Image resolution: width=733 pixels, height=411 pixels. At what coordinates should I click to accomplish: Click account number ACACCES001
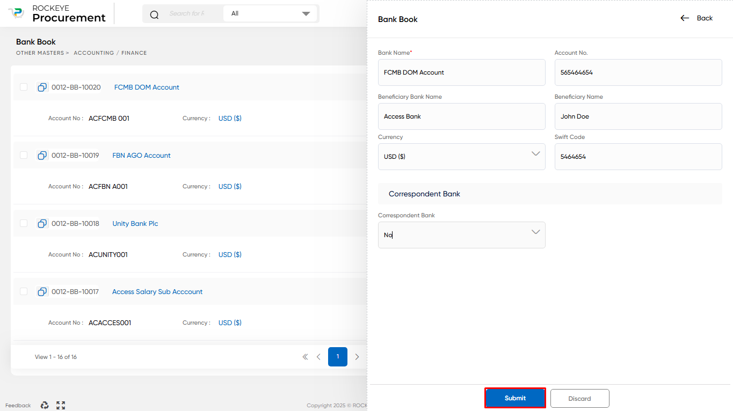pyautogui.click(x=110, y=323)
